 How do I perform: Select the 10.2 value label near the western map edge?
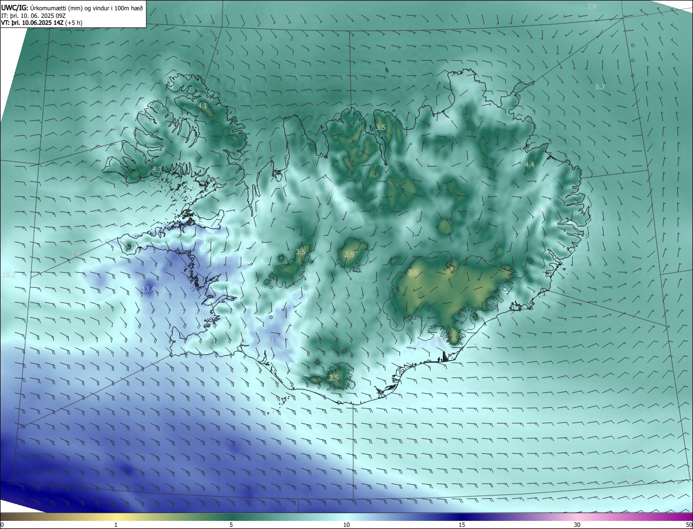pos(9,275)
